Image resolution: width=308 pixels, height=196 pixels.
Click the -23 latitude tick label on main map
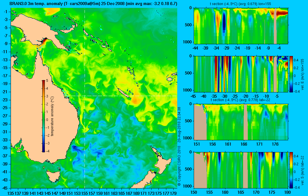point(4,100)
